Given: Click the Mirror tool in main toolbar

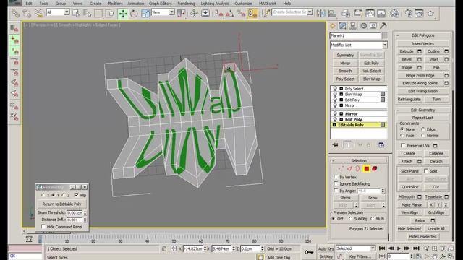Looking at the screenshot, I should pos(320,13).
